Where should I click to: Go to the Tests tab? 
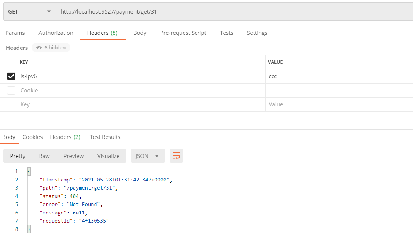click(x=226, y=33)
